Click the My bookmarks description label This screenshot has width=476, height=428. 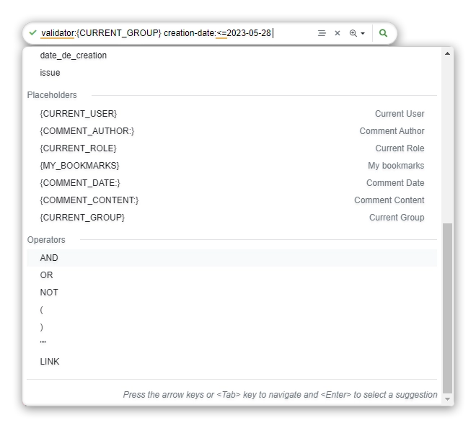396,166
